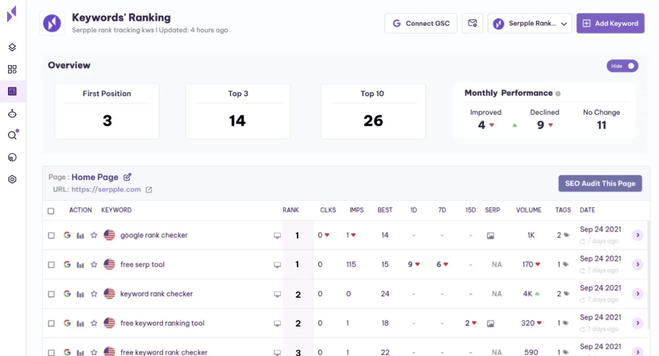View SERP image for google rank checker
Screen dimensions: 659x356
490,236
